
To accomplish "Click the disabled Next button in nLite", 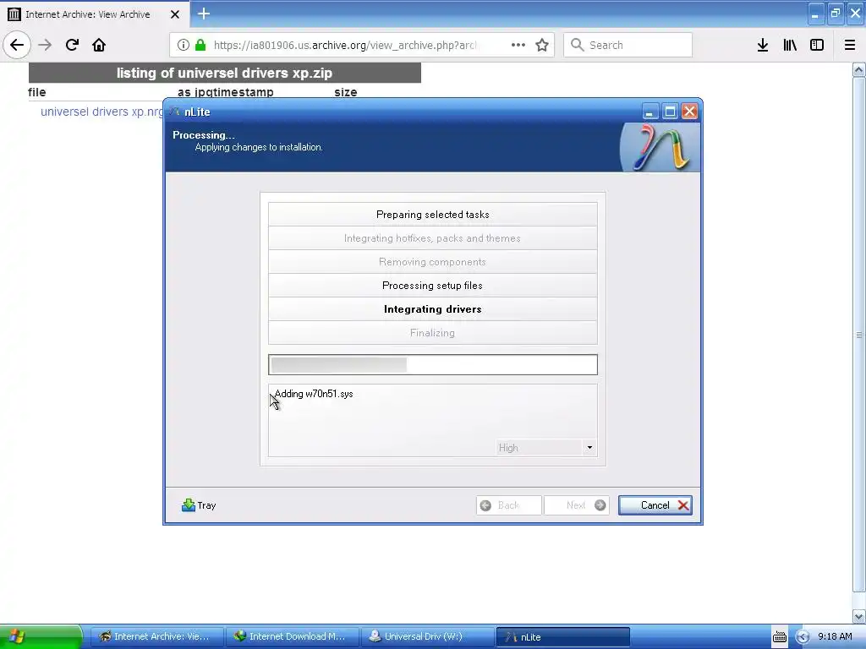I will (577, 505).
